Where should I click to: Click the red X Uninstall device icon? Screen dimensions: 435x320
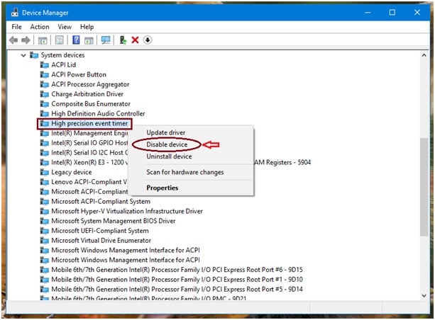pos(135,40)
